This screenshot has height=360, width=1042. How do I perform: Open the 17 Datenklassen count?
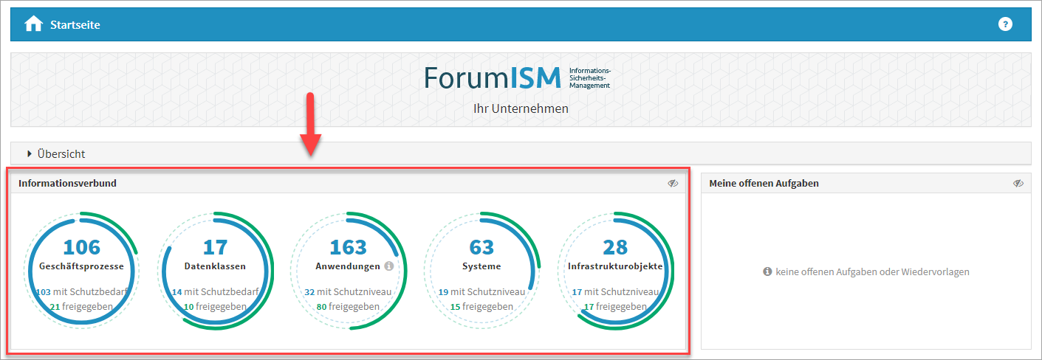tap(215, 246)
